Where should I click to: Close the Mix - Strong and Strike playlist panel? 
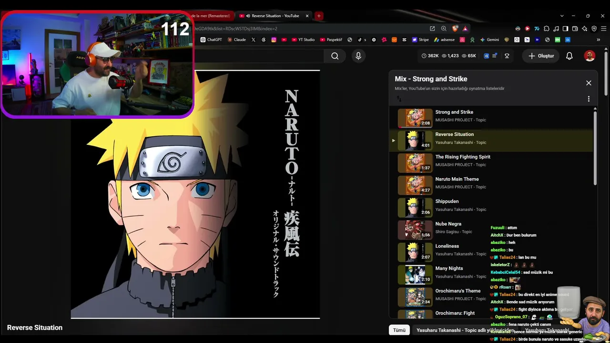(589, 83)
